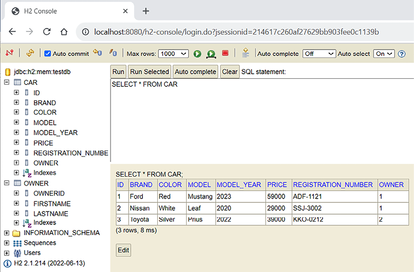
Task: Click the Refresh icon in the toolbar
Action: (x=30, y=53)
